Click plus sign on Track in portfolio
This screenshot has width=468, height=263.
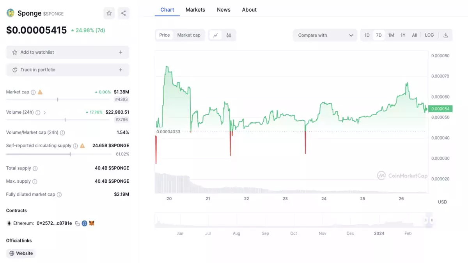click(x=121, y=70)
